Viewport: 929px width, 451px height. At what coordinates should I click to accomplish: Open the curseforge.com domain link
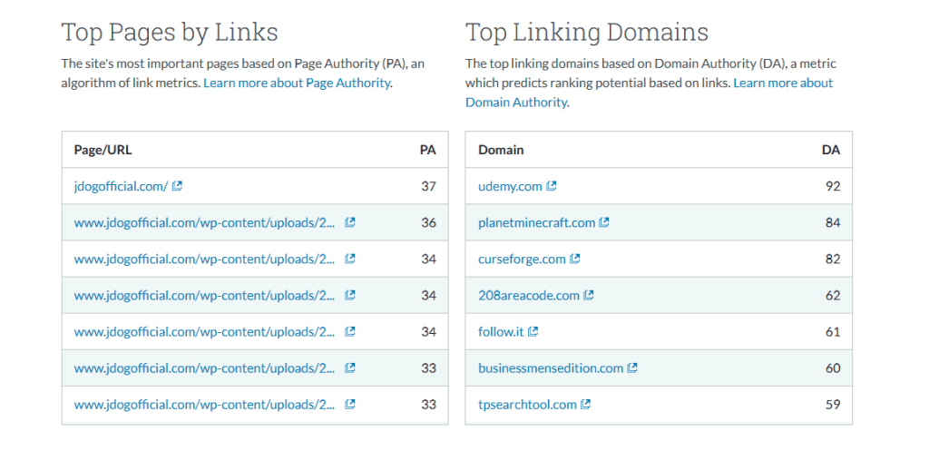522,259
